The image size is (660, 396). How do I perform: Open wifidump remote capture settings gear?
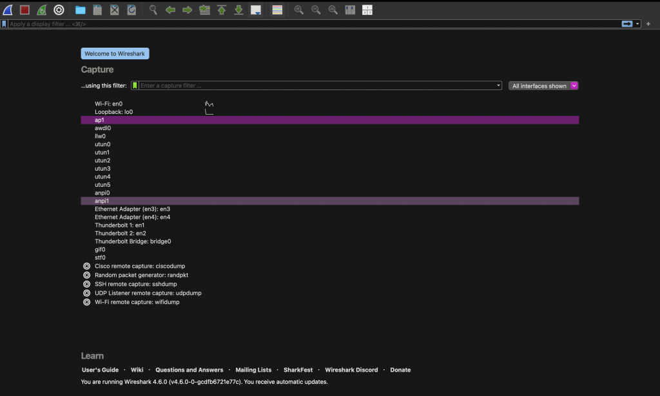pyautogui.click(x=87, y=302)
